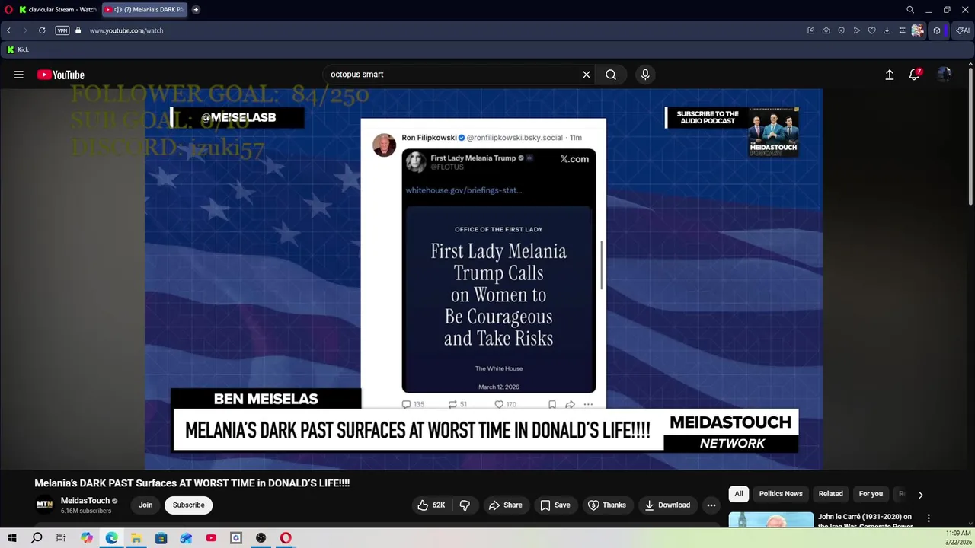Open a new browser tab with plus
The width and height of the screenshot is (975, 548).
point(196,9)
